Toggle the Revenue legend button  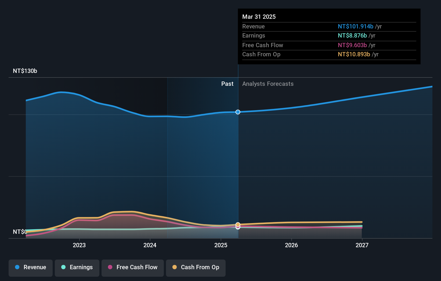[x=31, y=268]
